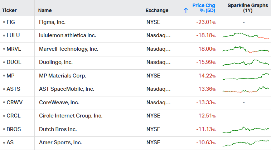Image resolution: width=271 pixels, height=150 pixels.
Task: Open the FIG ticker link
Action: pos(11,22)
